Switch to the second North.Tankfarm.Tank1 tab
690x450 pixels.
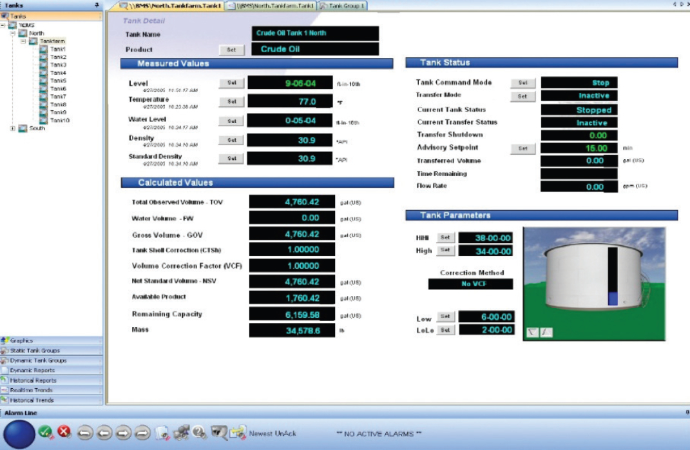(x=271, y=6)
